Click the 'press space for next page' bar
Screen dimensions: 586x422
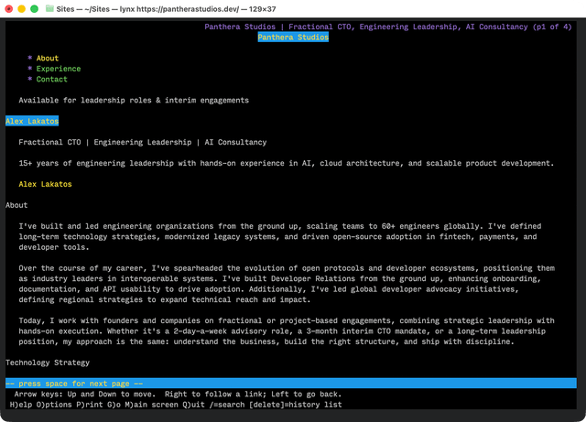[x=291, y=384]
